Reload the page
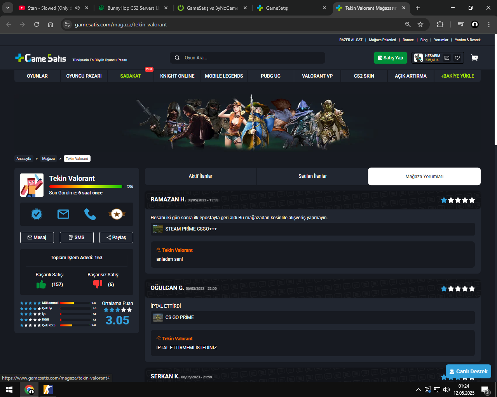Viewport: 497px width, 397px height. click(37, 24)
